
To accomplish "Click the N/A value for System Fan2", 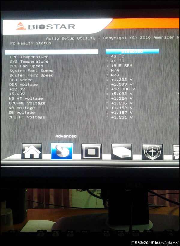I will 115,75.
